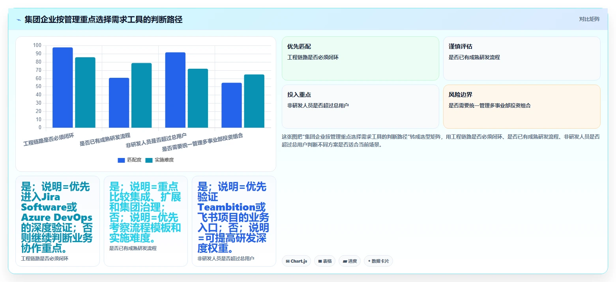Click the lightning icon beside the title
This screenshot has height=282, width=616.
[x=19, y=20]
